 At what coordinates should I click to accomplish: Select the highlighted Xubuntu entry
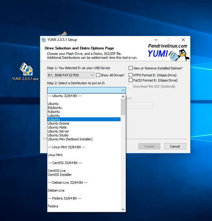coord(84,119)
